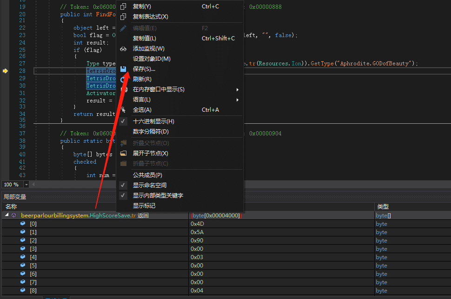Image resolution: width=451 pixels, height=299 pixels.
Task: Click the left scroll arrow of editor scrollbar
Action: click(33, 184)
